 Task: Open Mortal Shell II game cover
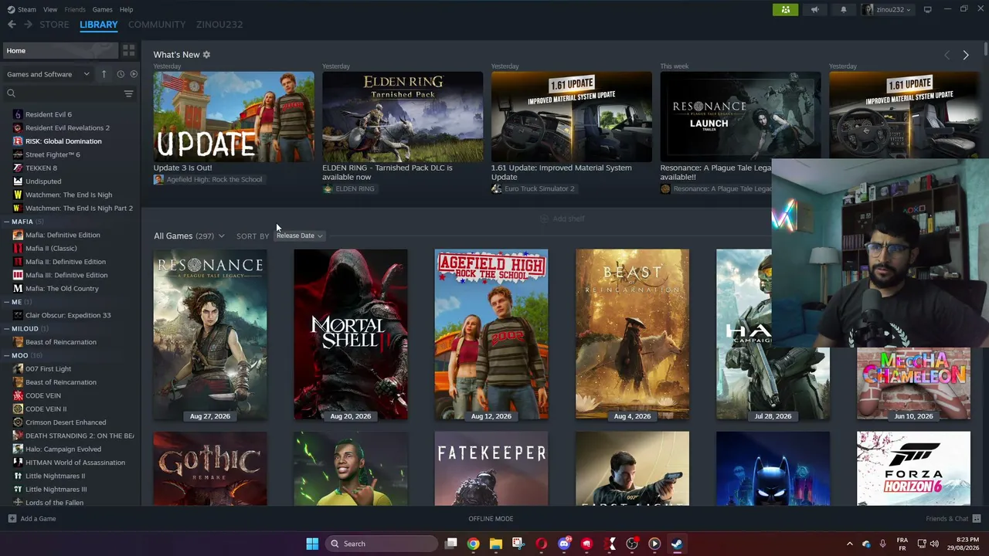351,335
